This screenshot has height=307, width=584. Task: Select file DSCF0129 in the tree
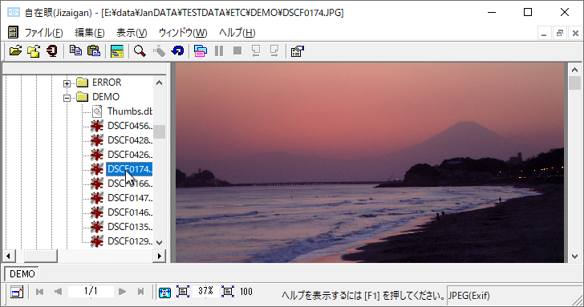click(130, 241)
